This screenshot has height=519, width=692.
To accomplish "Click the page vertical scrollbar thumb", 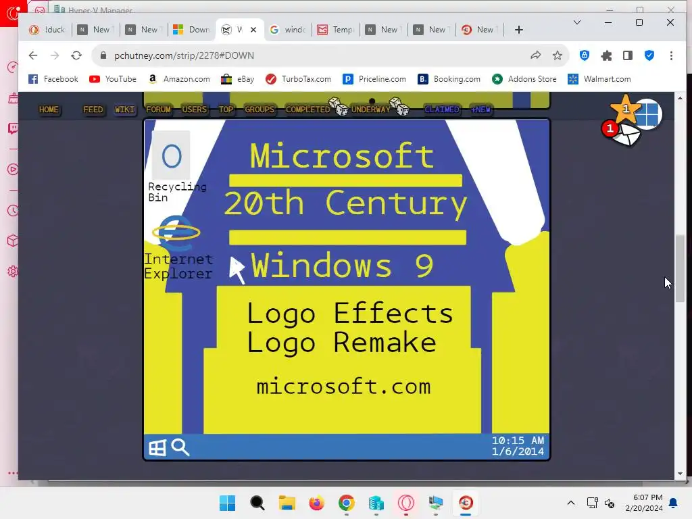I will coord(680,268).
